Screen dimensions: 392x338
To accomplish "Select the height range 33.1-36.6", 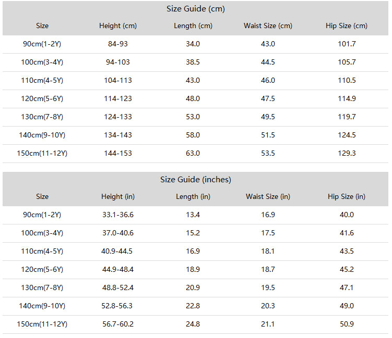I will (118, 215).
